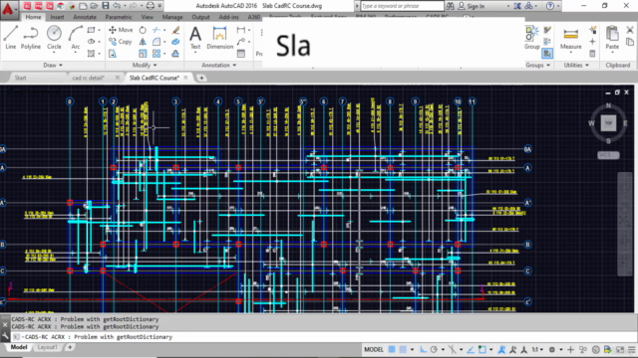This screenshot has height=358, width=638.
Task: Click the Open folder icon in quick access toolbar
Action: point(94,6)
